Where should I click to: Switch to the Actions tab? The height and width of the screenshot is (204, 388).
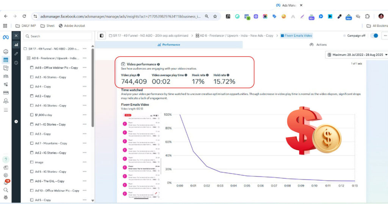coord(318,45)
